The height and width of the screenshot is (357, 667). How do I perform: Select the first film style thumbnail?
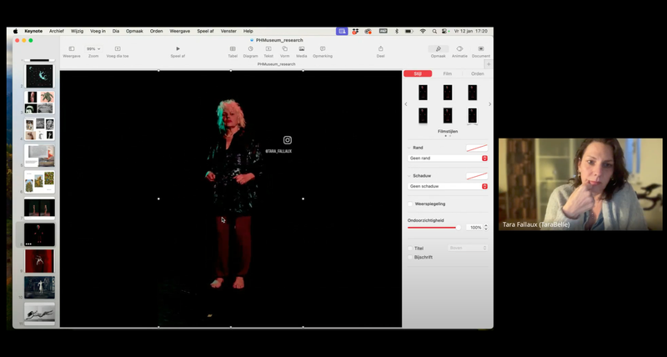423,93
